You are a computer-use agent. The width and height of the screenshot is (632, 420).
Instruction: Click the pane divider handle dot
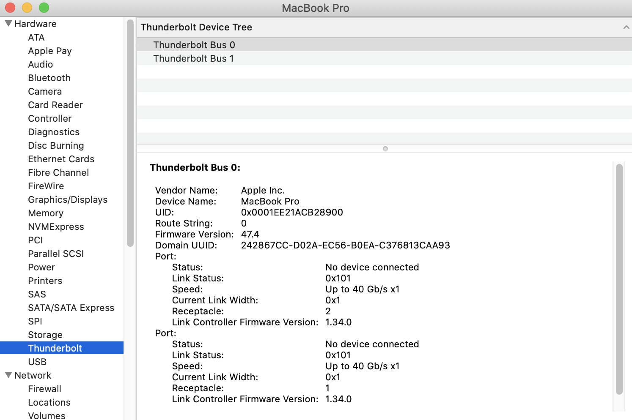(x=385, y=149)
